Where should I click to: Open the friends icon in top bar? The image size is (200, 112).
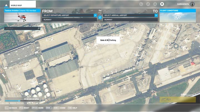(x=148, y=4)
